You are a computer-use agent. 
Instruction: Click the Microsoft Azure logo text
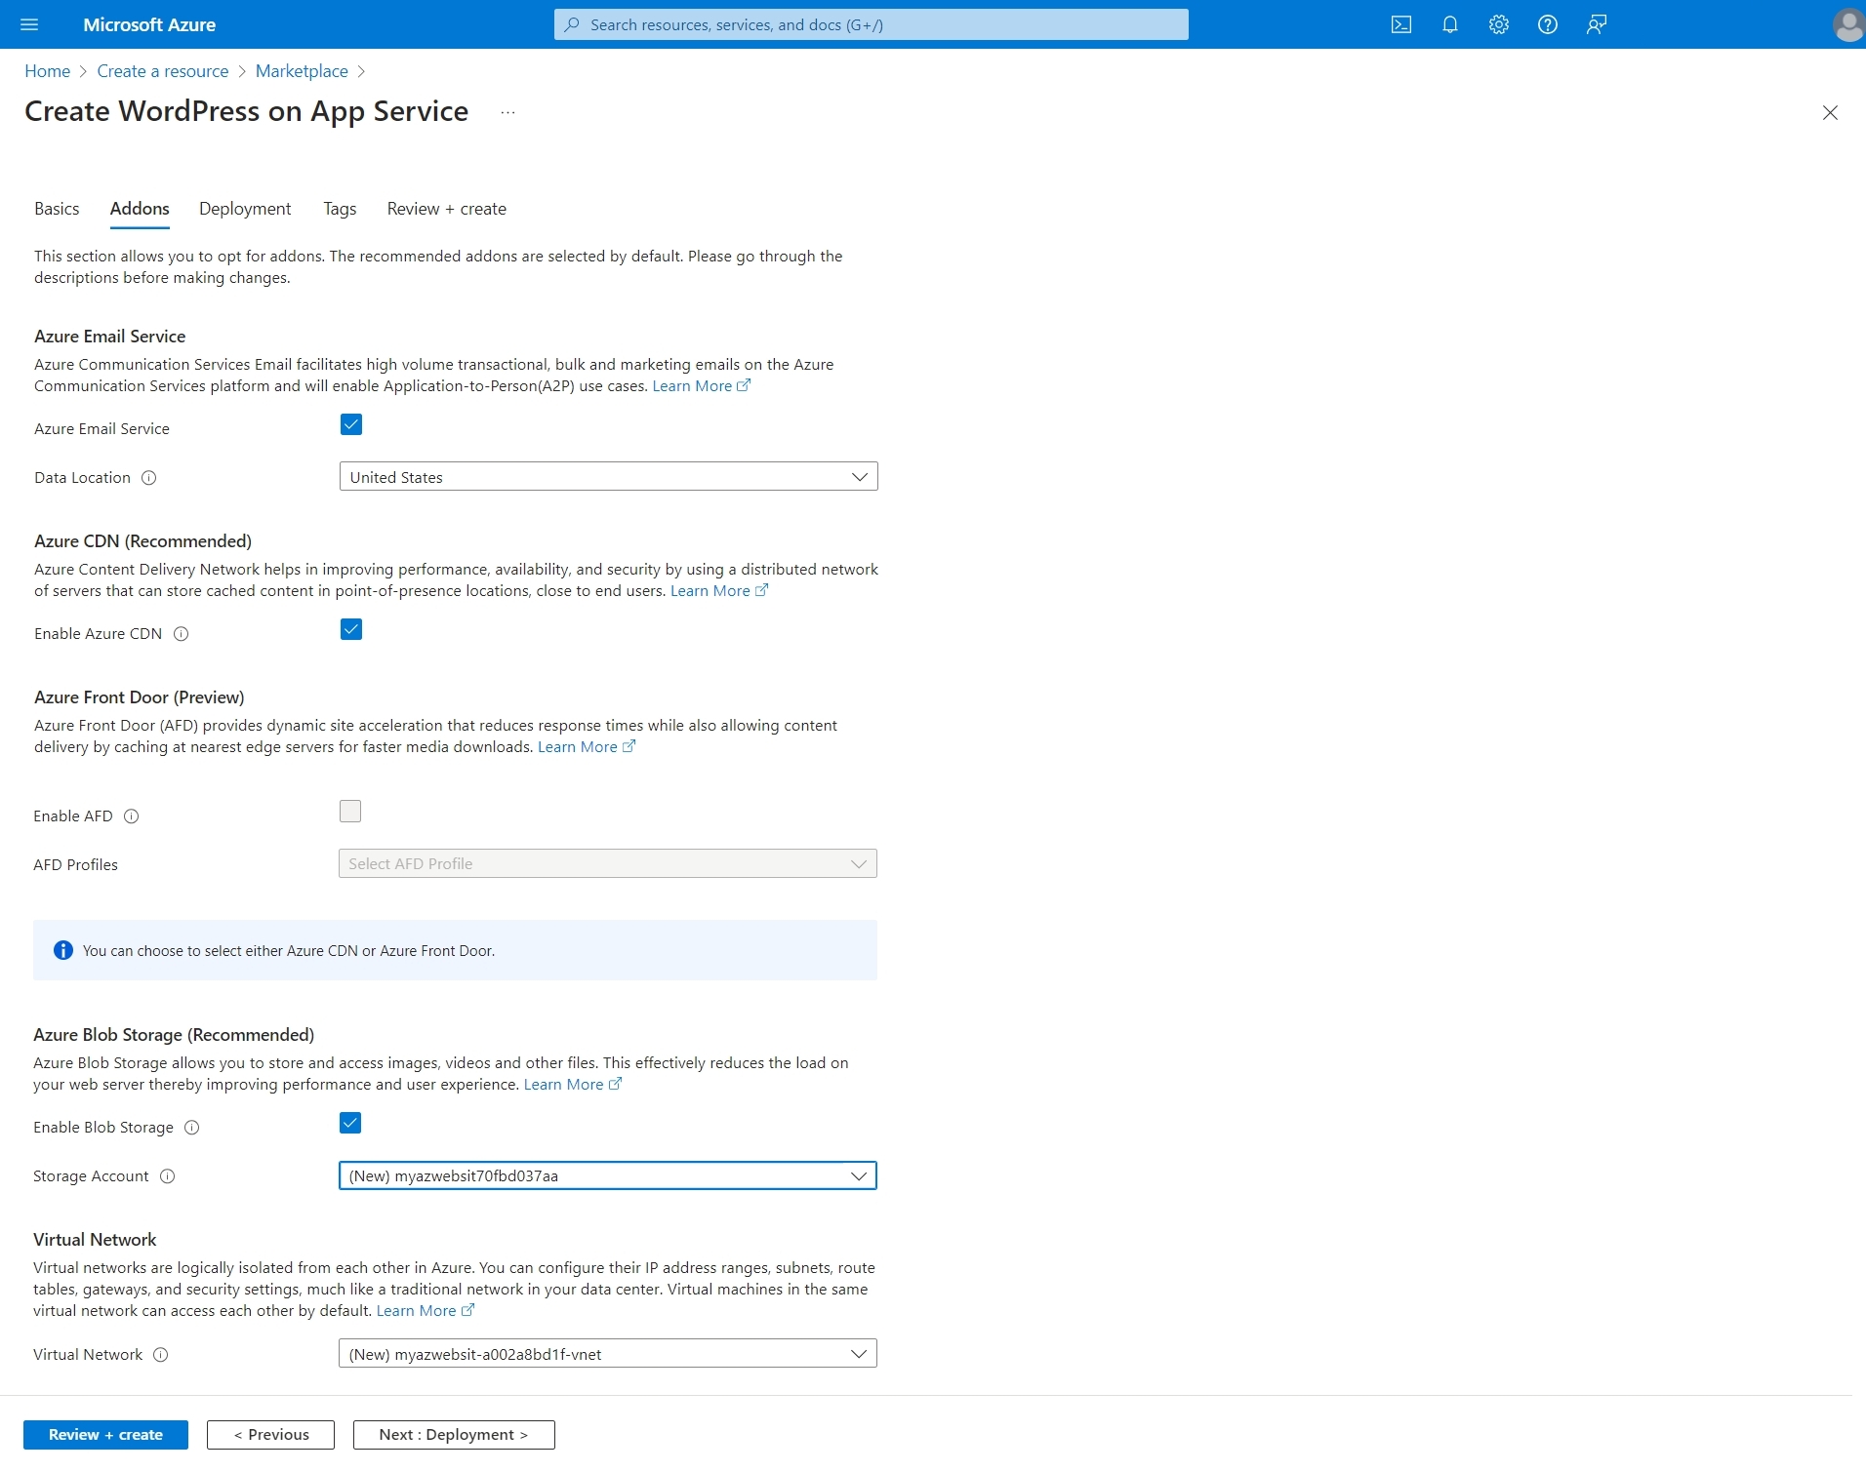pos(149,24)
